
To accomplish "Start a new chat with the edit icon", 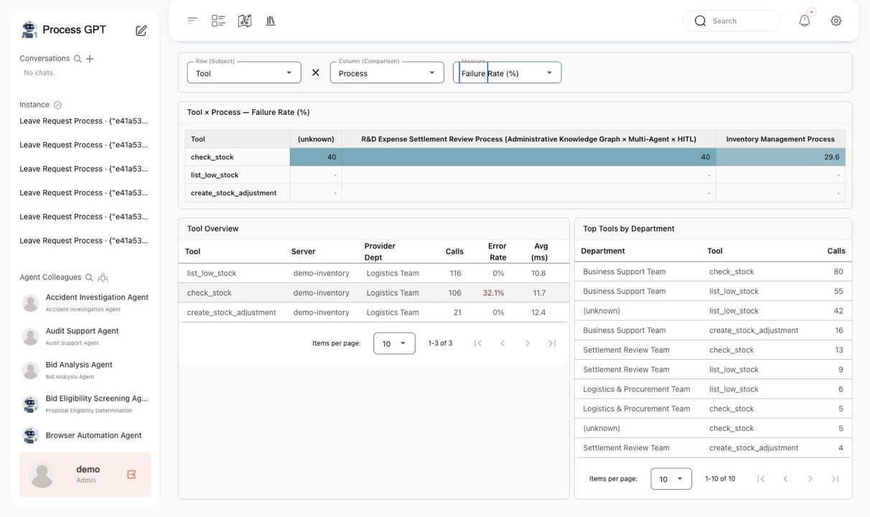I will [141, 30].
